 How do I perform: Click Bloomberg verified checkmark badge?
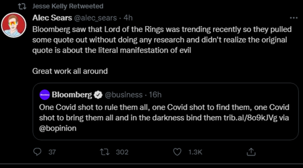(x=98, y=95)
